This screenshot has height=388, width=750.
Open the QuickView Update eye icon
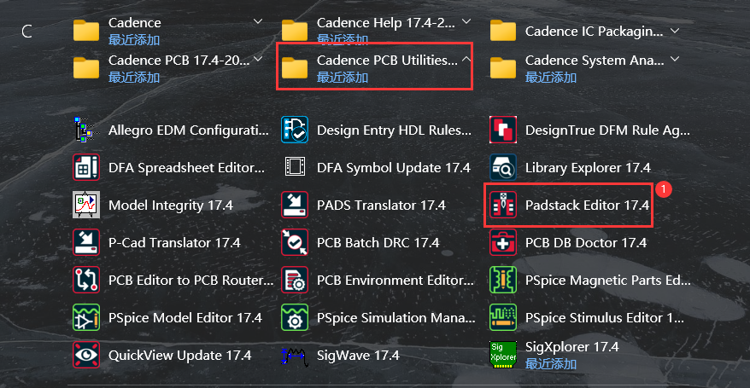tap(86, 355)
